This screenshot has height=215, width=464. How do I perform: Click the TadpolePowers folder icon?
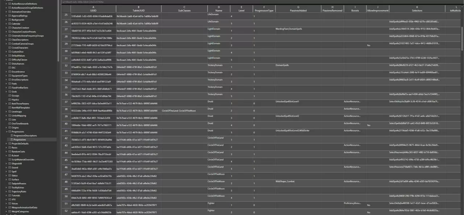tap(10, 183)
